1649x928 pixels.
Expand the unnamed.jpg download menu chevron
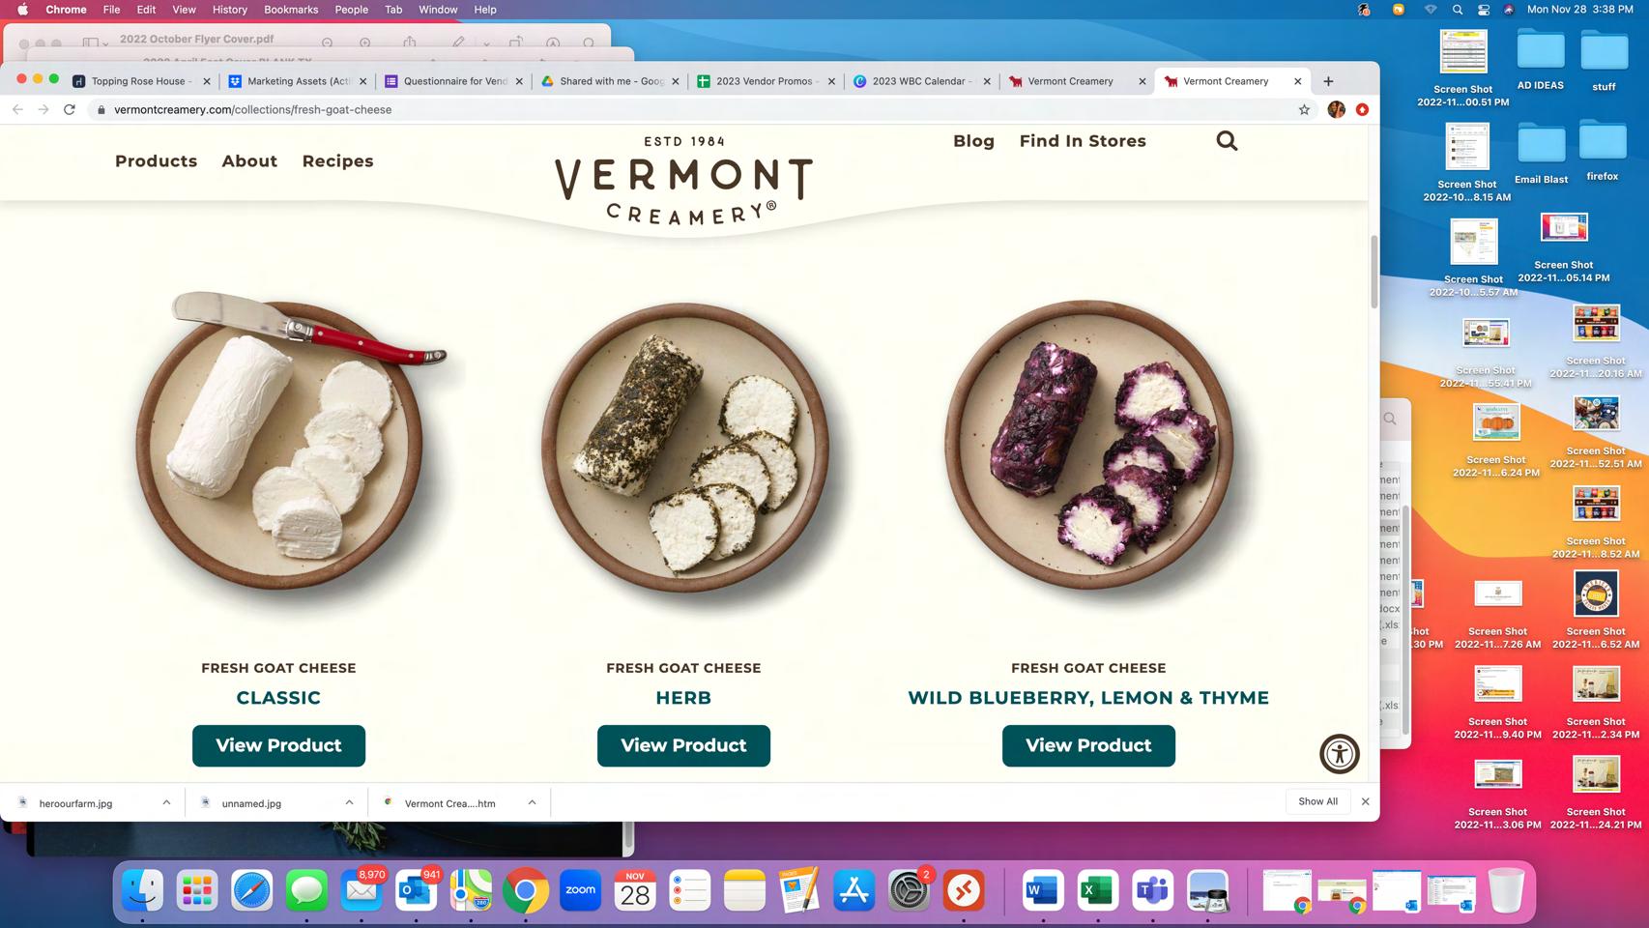click(349, 802)
